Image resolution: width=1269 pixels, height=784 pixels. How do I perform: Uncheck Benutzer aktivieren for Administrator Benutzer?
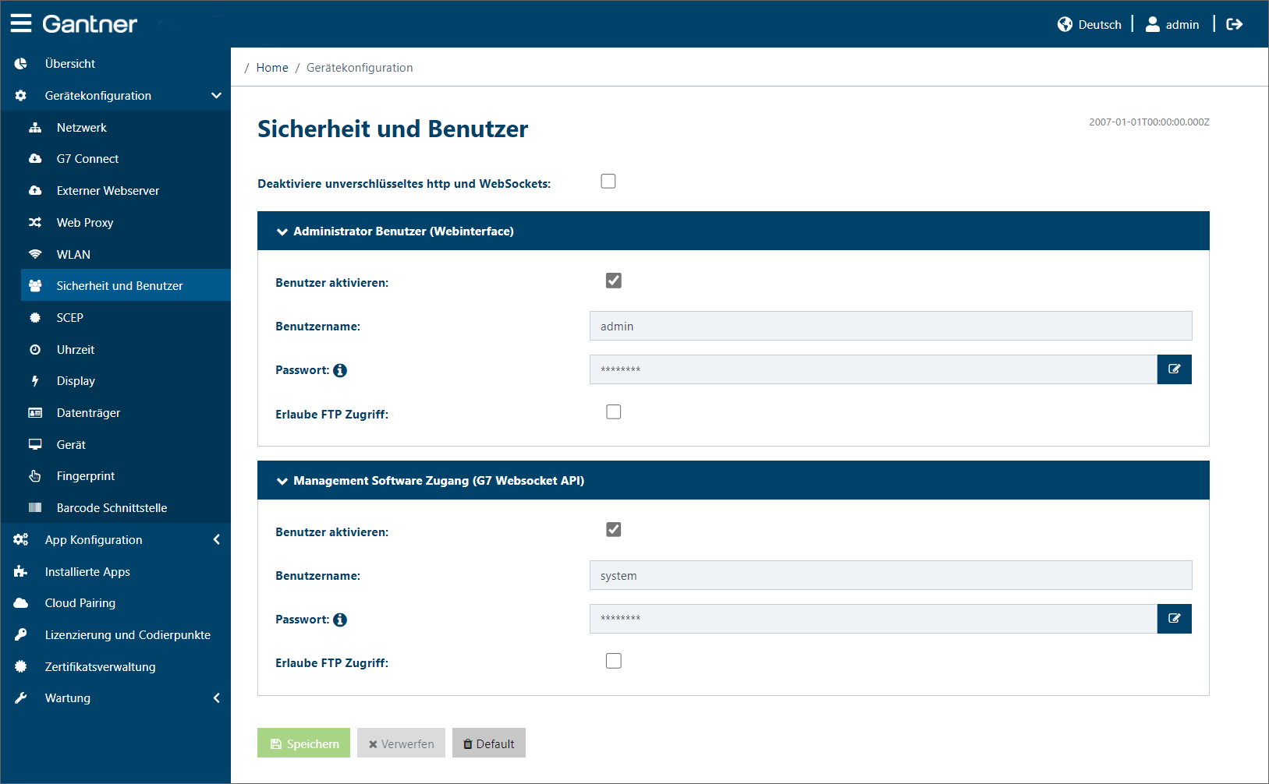[614, 281]
